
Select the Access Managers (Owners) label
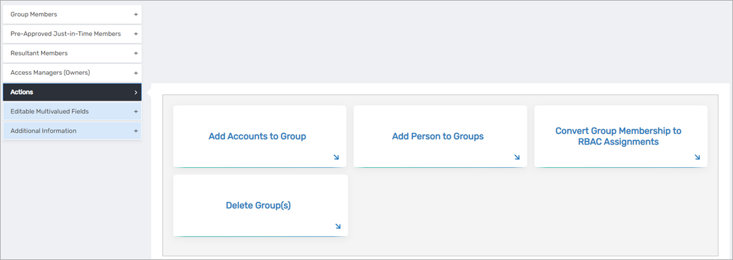(x=50, y=73)
